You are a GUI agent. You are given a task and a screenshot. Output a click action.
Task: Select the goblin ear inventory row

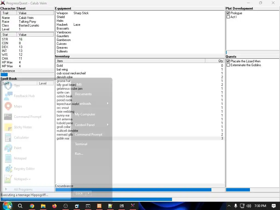[140, 138]
